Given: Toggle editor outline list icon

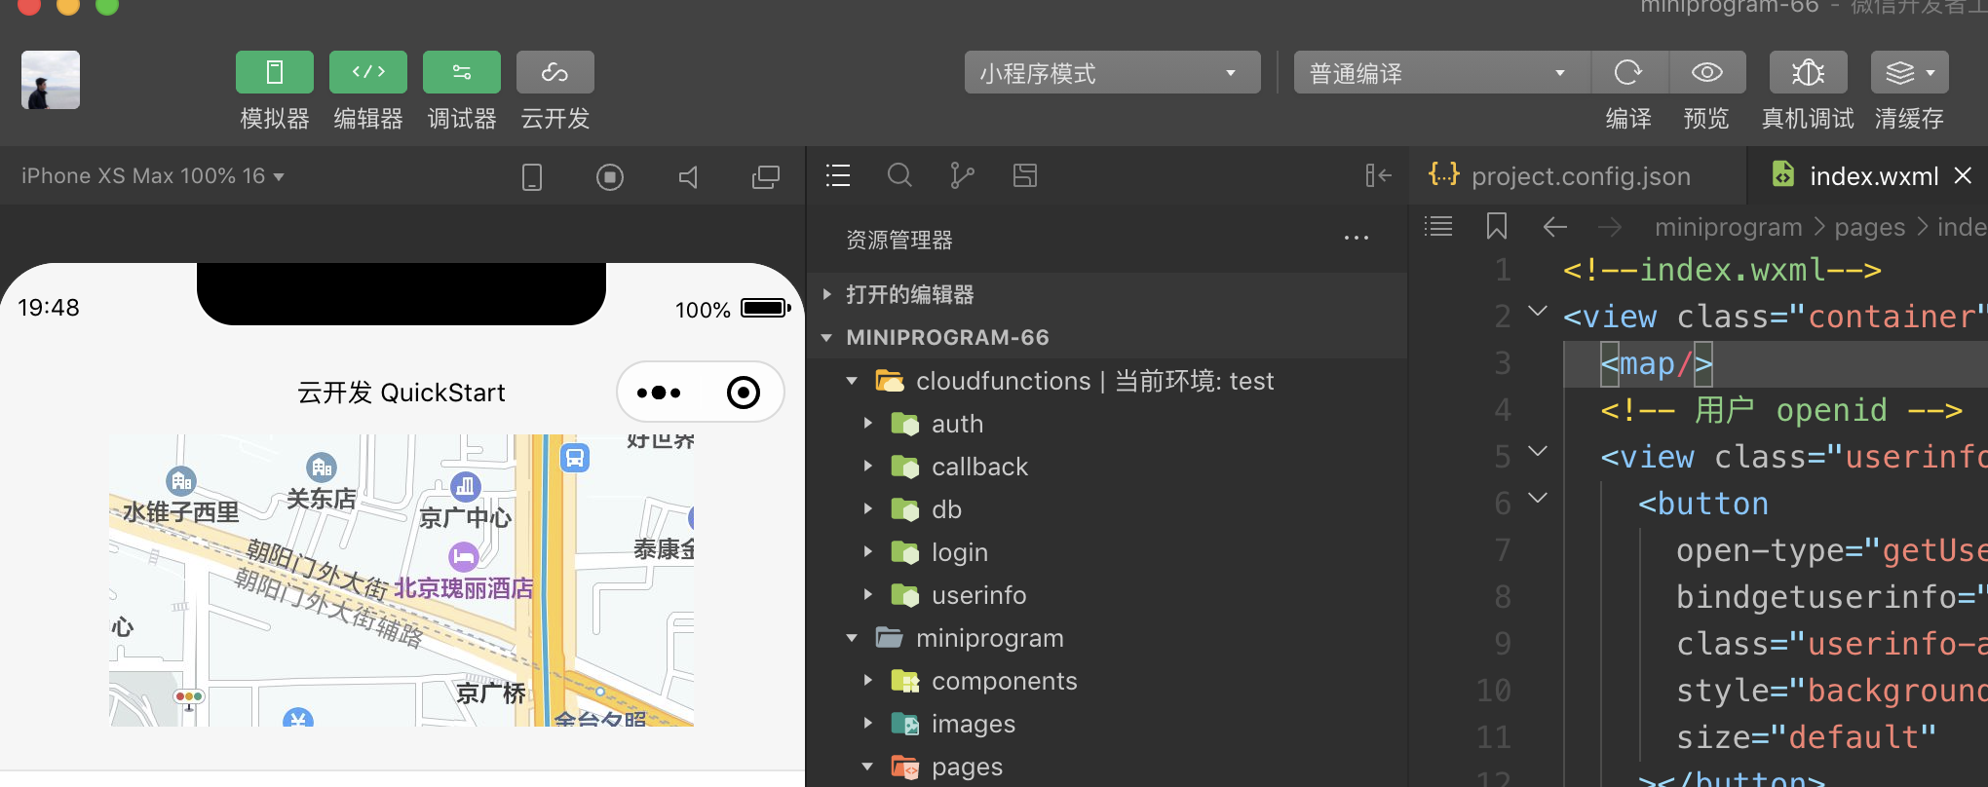Looking at the screenshot, I should click(x=1438, y=227).
